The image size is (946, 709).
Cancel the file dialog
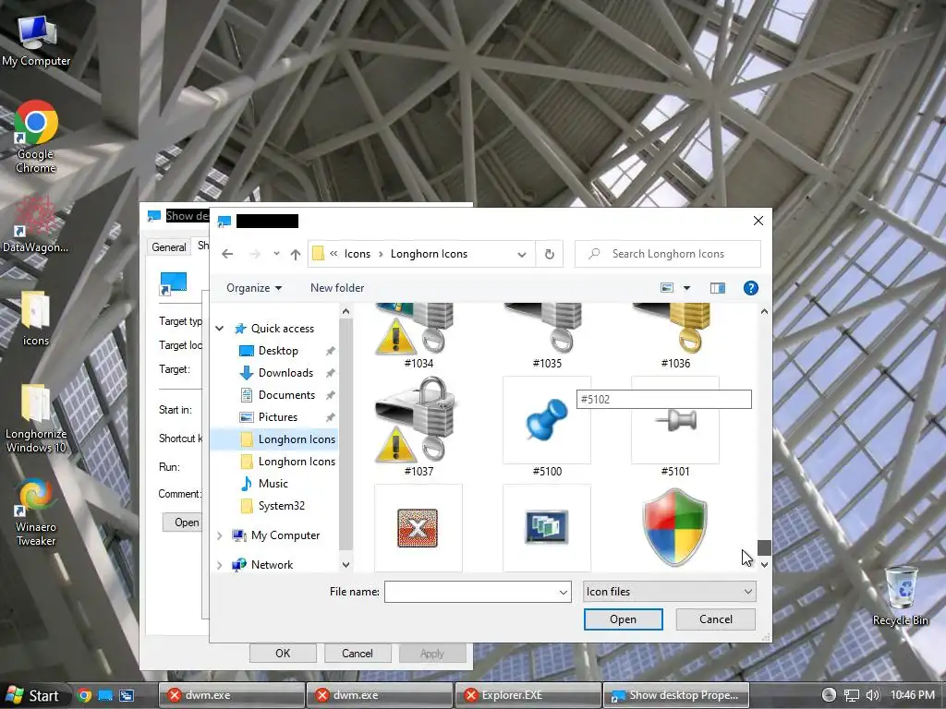click(716, 619)
